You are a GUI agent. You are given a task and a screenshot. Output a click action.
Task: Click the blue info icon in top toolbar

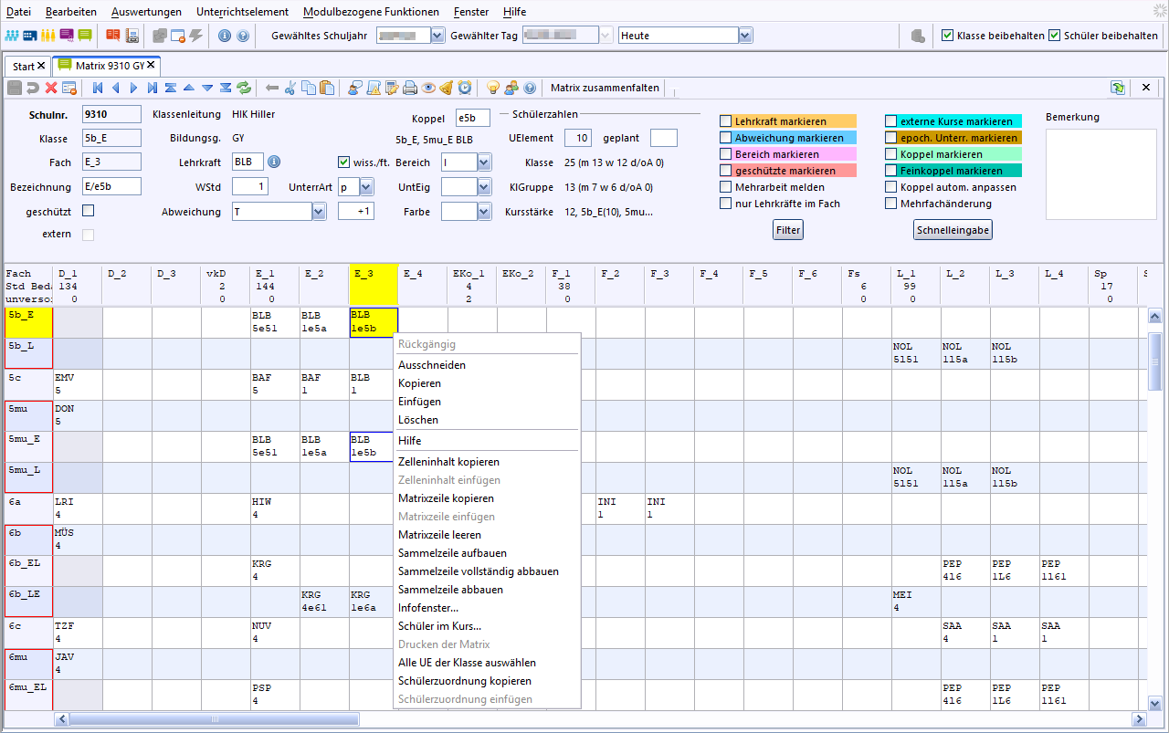pyautogui.click(x=225, y=36)
